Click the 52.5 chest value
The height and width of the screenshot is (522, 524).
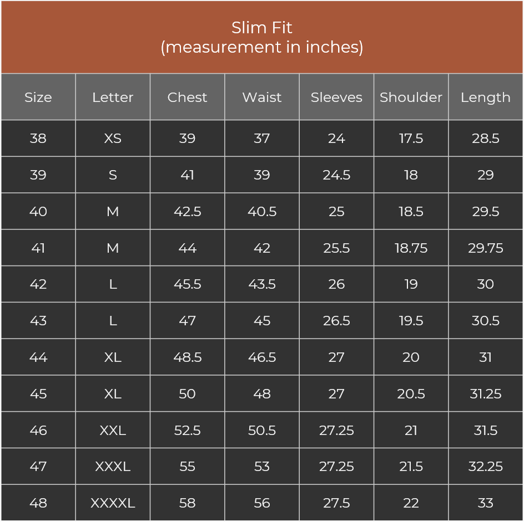coord(187,431)
